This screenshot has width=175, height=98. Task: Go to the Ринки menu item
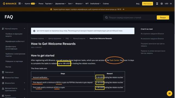click(x=41, y=4)
